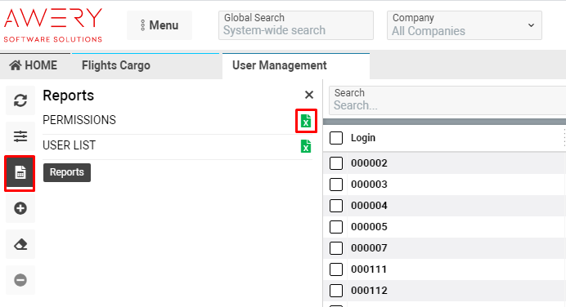Select login text 000005

pyautogui.click(x=369, y=227)
